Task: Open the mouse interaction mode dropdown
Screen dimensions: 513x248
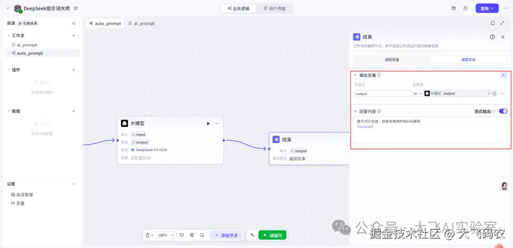Action: 150,235
